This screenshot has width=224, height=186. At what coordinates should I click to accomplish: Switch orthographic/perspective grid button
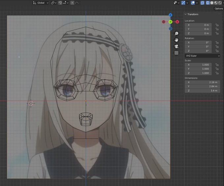point(177,53)
